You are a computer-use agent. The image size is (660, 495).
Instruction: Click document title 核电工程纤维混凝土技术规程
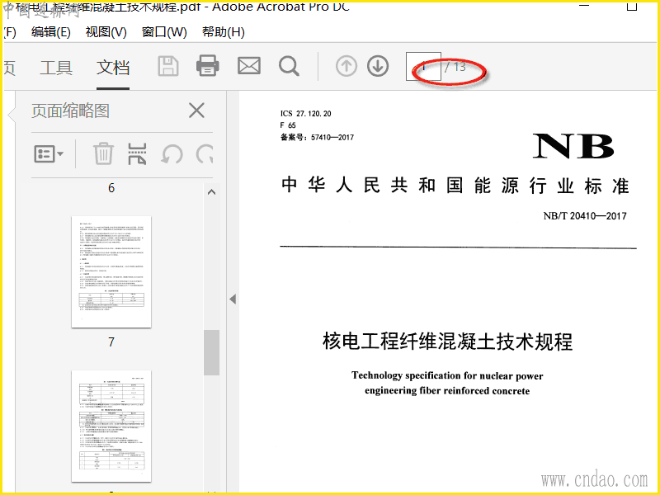click(447, 342)
